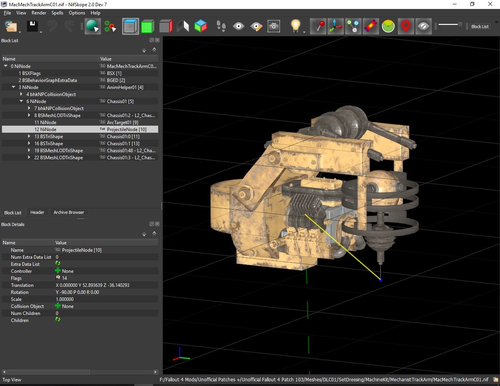This screenshot has width=500, height=386.
Task: Toggle the lighting lightbulb icon
Action: pos(295,26)
